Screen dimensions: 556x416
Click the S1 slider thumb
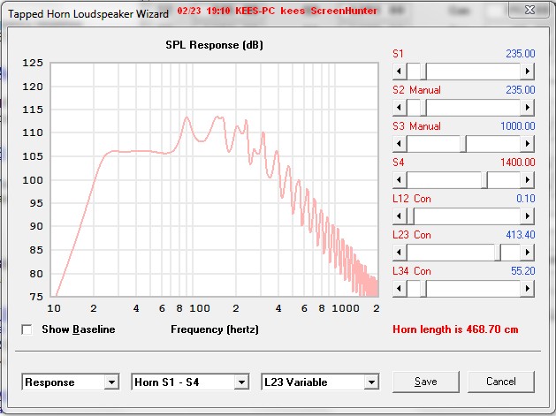[x=423, y=72]
